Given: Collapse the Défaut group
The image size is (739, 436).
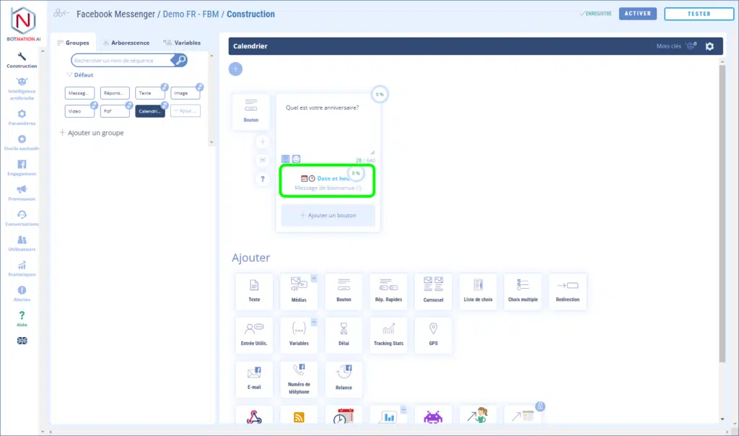Looking at the screenshot, I should click(69, 75).
